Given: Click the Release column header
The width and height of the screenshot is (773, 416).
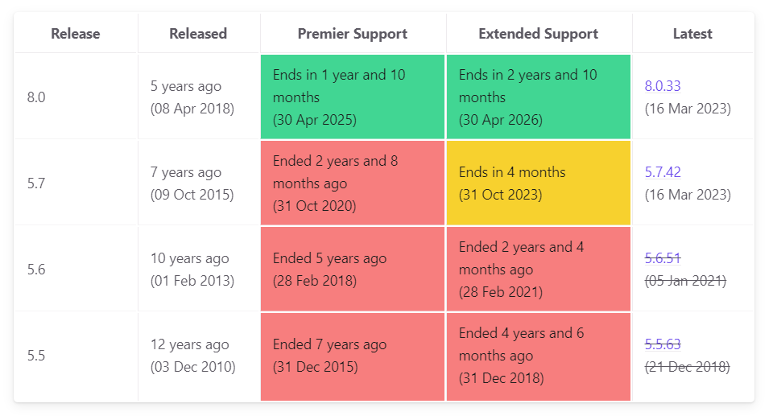Looking at the screenshot, I should [x=76, y=34].
